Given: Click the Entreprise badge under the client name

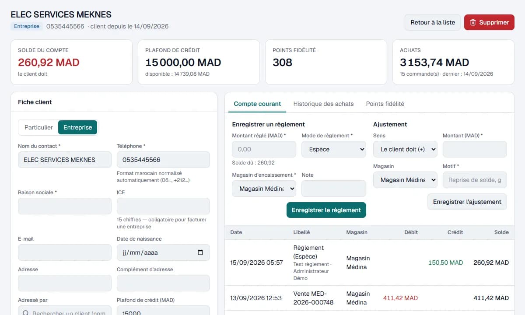Looking at the screenshot, I should [x=27, y=26].
